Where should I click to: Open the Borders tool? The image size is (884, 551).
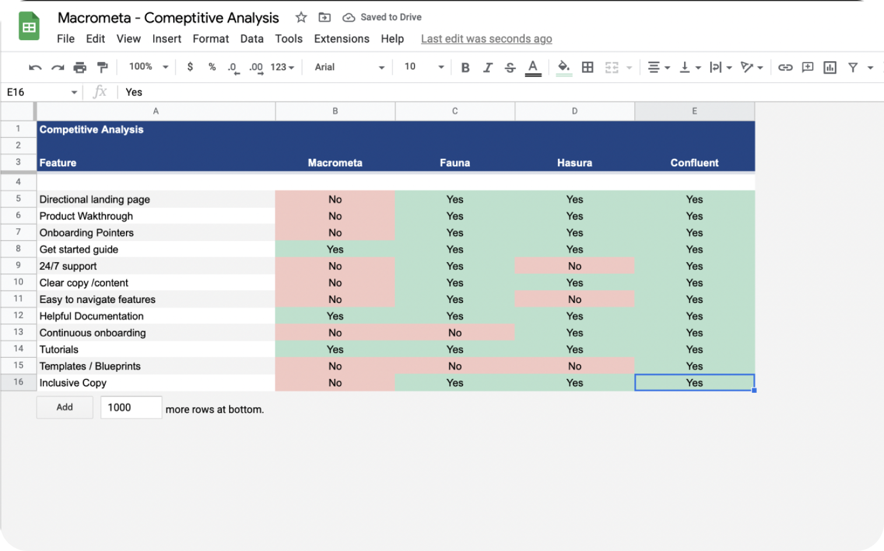pos(588,68)
